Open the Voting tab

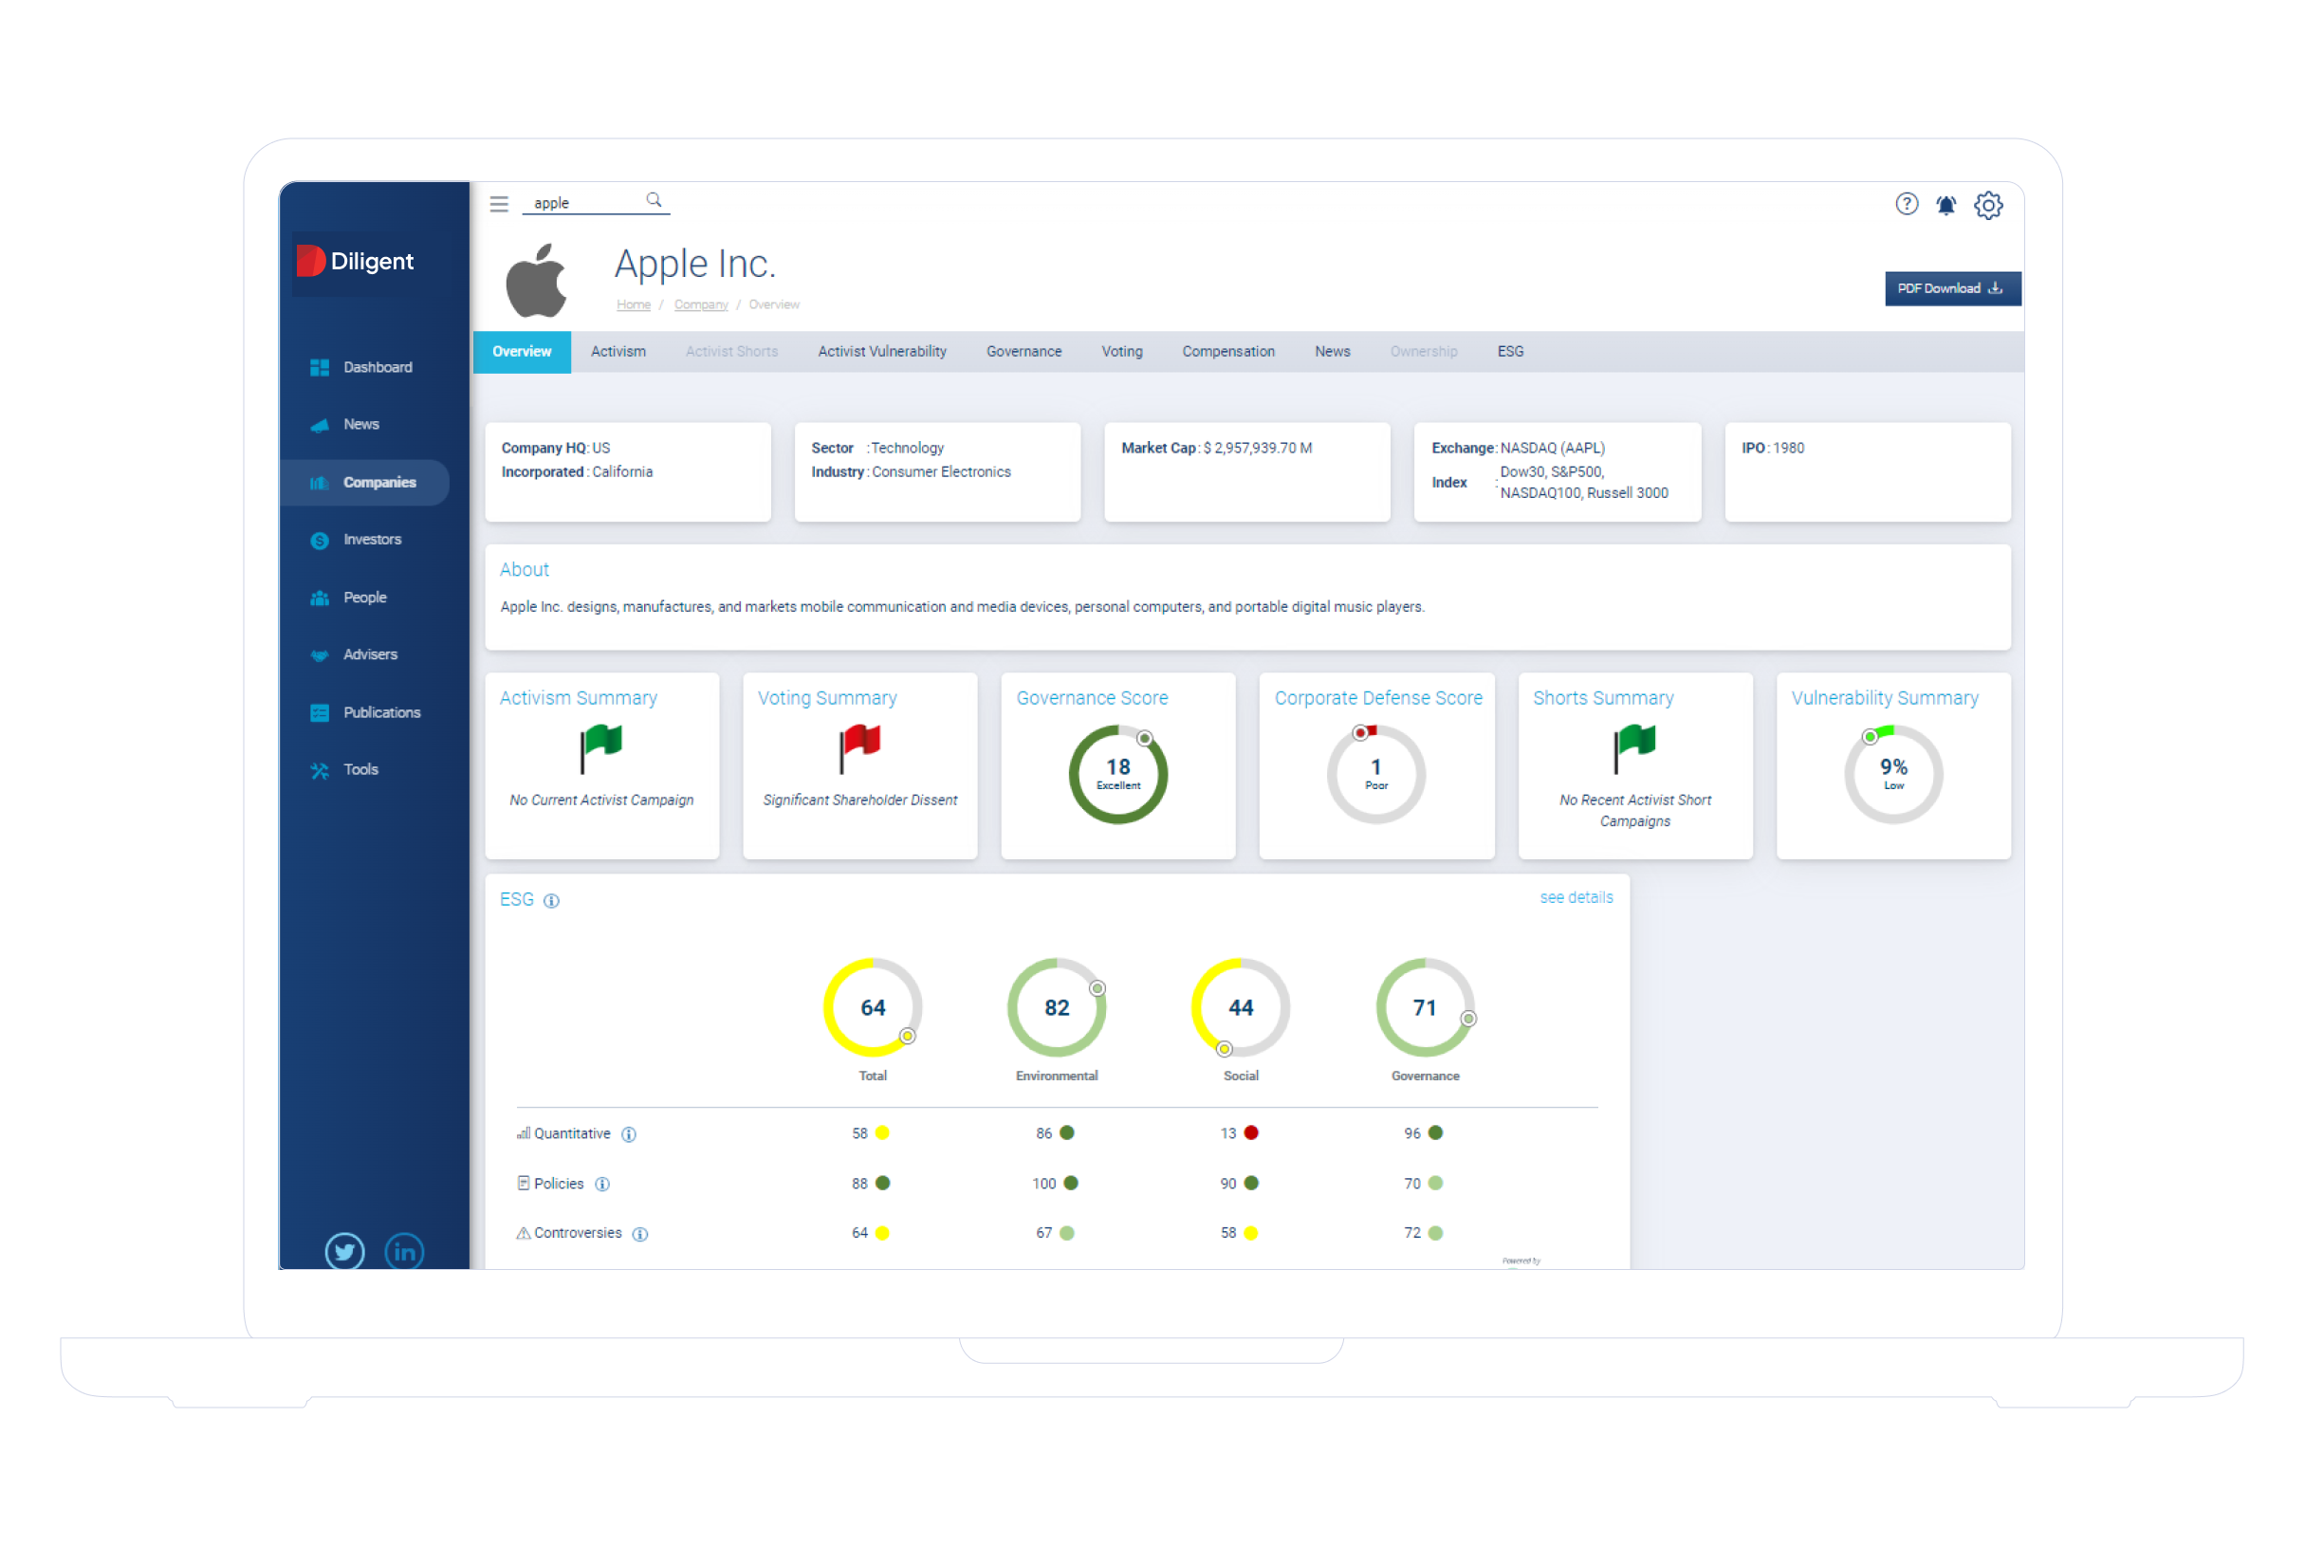click(x=1121, y=352)
